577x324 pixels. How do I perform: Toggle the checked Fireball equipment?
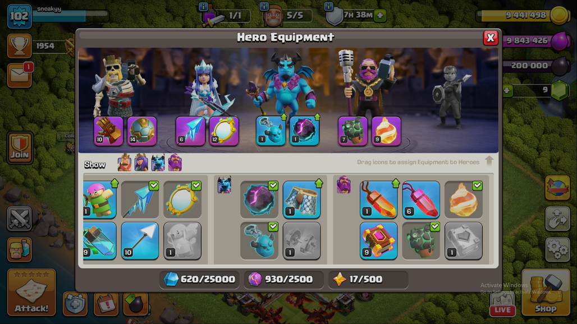[463, 200]
